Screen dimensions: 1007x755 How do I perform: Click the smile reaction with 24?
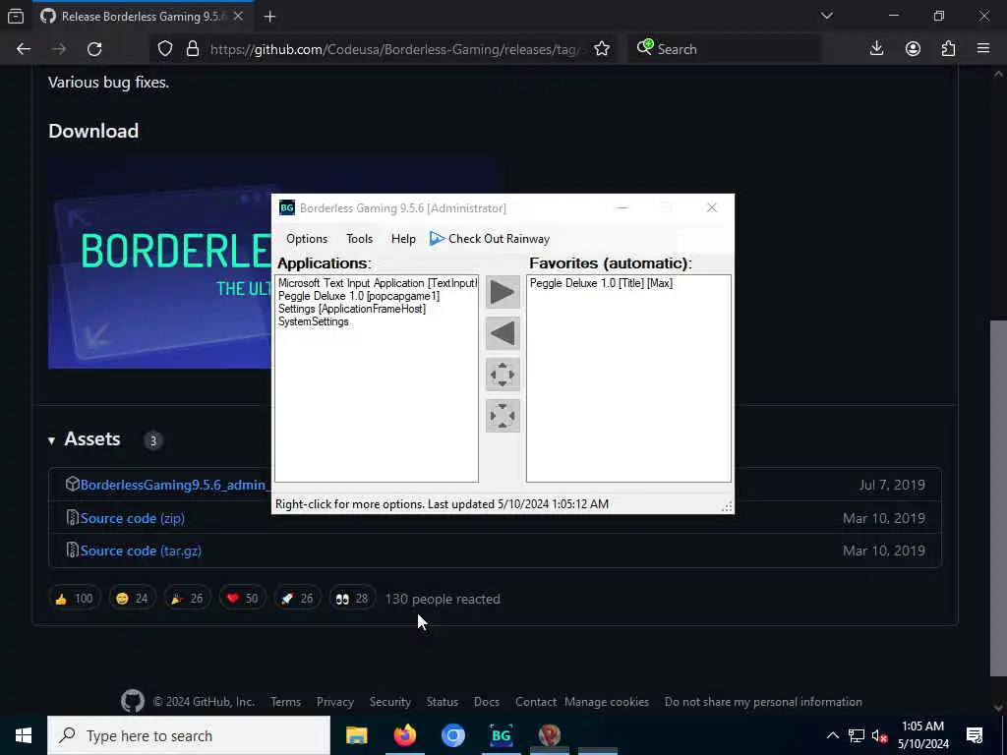point(132,599)
